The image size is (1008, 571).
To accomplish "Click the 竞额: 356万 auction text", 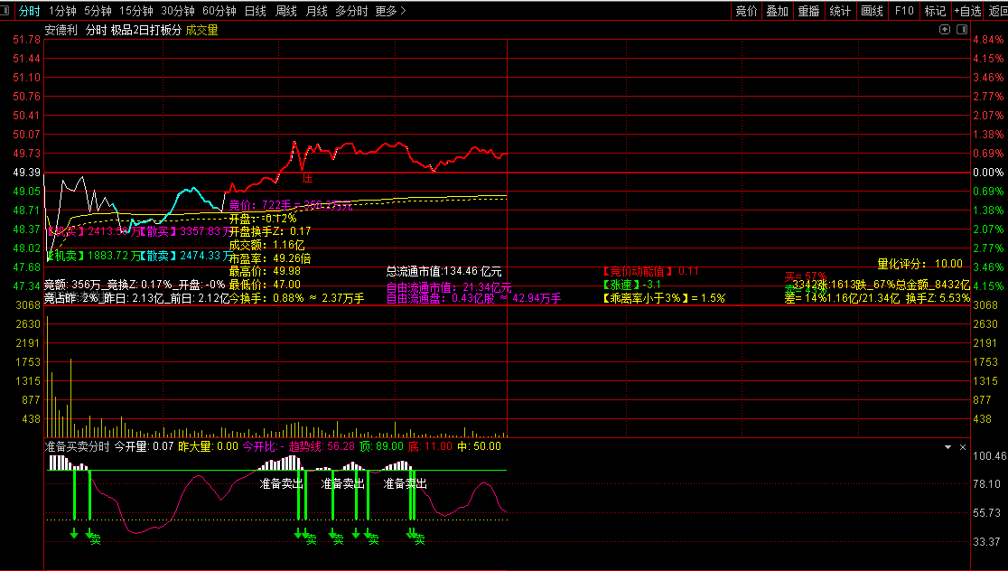I will pos(72,285).
